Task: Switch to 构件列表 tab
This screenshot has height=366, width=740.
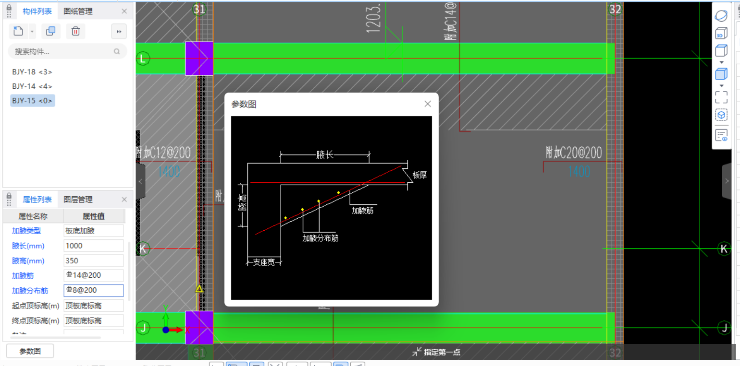Action: click(37, 11)
